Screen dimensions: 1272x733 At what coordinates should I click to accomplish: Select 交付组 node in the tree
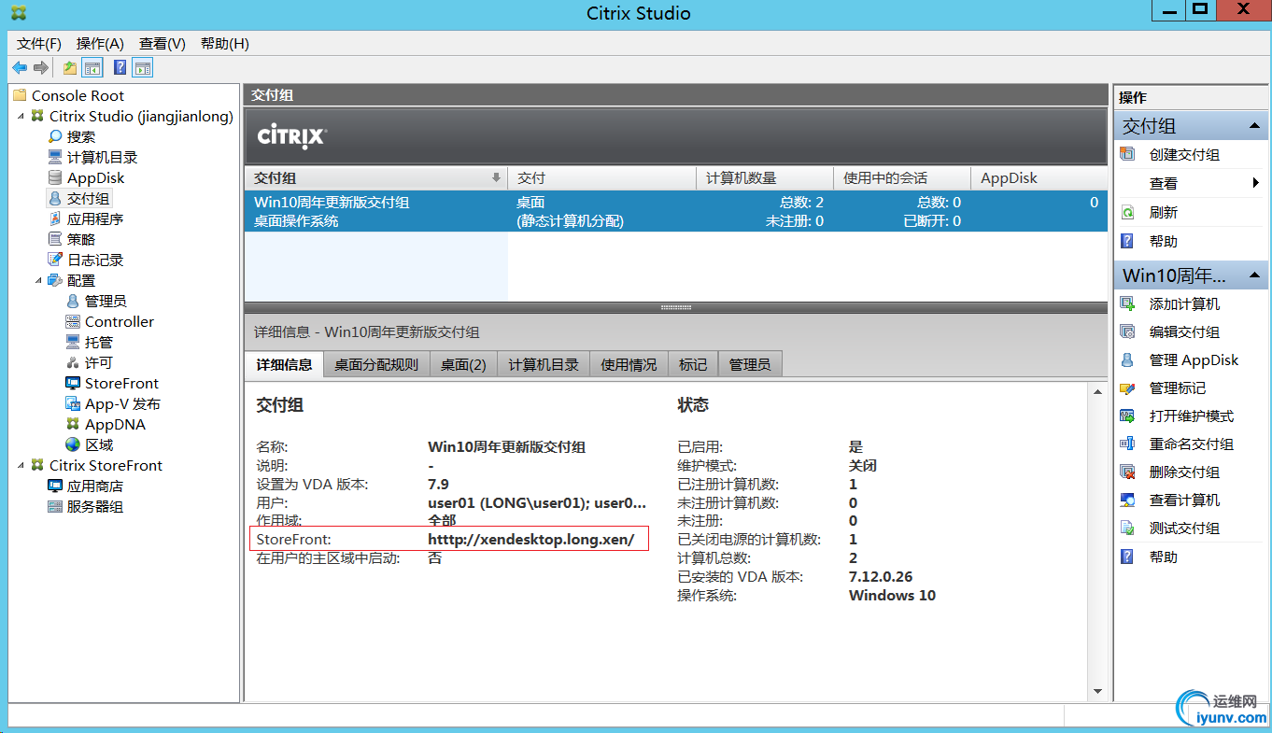88,199
